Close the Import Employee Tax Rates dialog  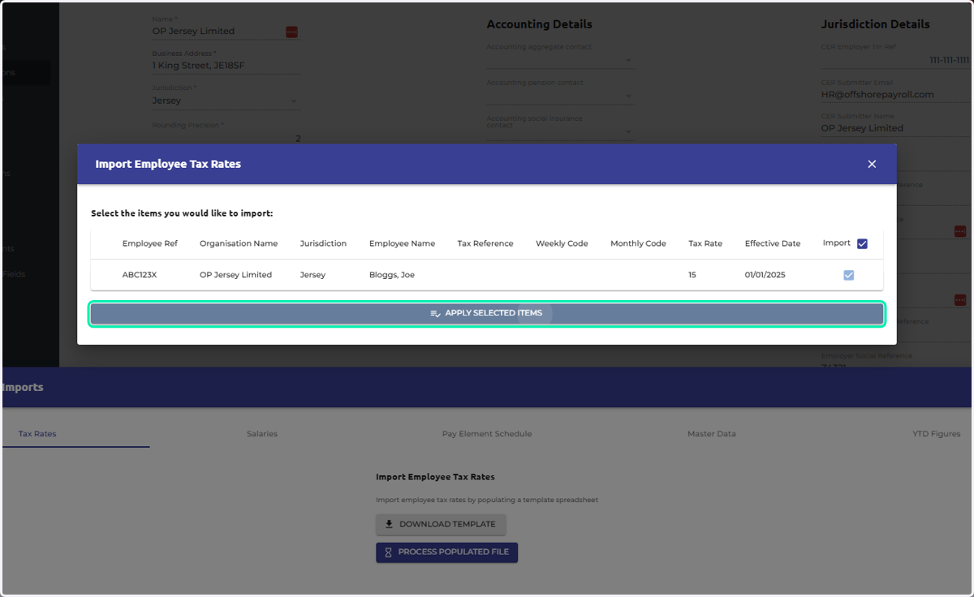872,164
